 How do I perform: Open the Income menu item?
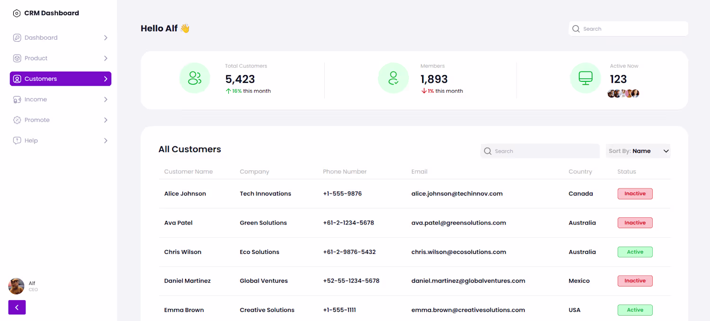pyautogui.click(x=61, y=99)
